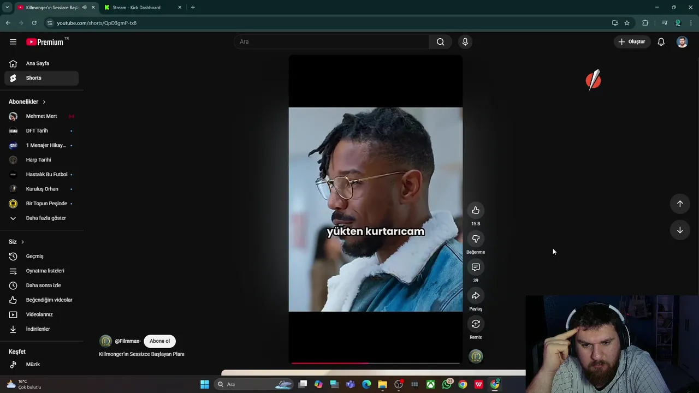Open the weather widget showing 16°C
The width and height of the screenshot is (699, 393).
pos(24,384)
